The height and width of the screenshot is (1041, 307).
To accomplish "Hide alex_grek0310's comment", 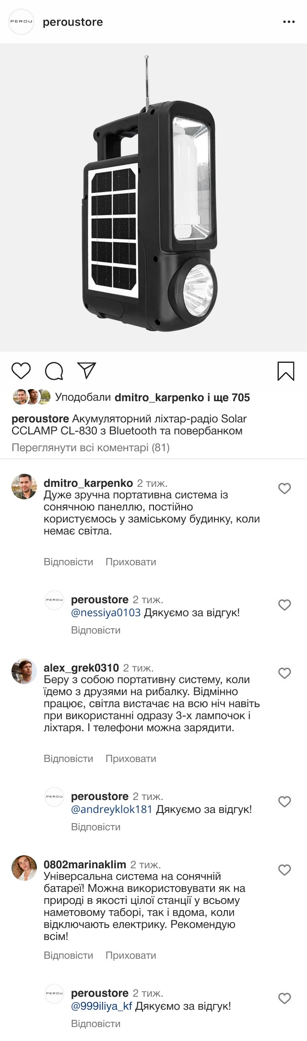I will [130, 759].
